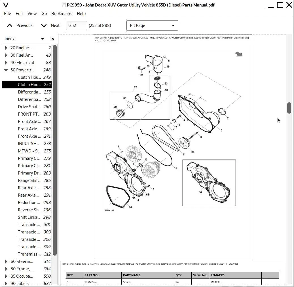
Task: Open Drive Shaft... page 260 entry
Action: (x=27, y=107)
